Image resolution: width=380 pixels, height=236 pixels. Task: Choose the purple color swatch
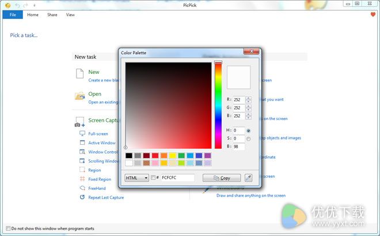[207, 156]
